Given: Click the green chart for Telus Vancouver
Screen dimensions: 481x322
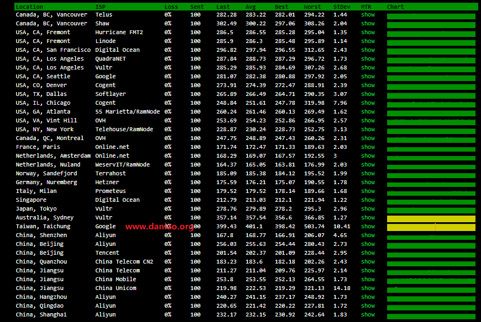Looking at the screenshot, I should [431, 16].
